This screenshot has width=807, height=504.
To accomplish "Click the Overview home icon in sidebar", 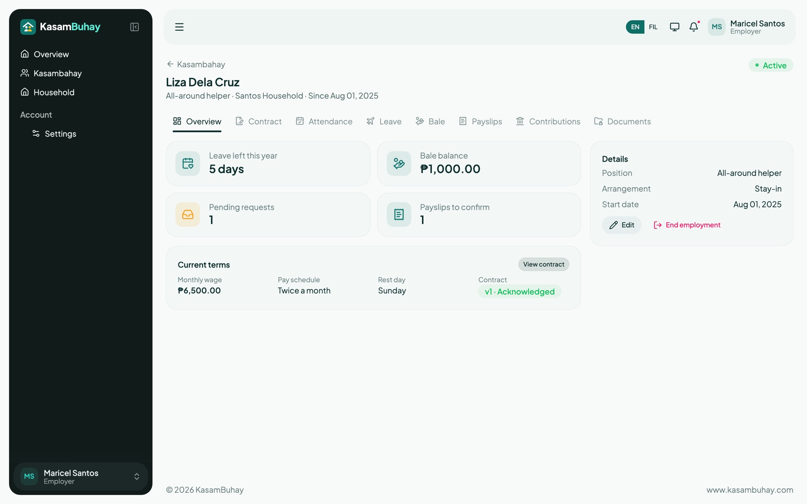I will 25,54.
